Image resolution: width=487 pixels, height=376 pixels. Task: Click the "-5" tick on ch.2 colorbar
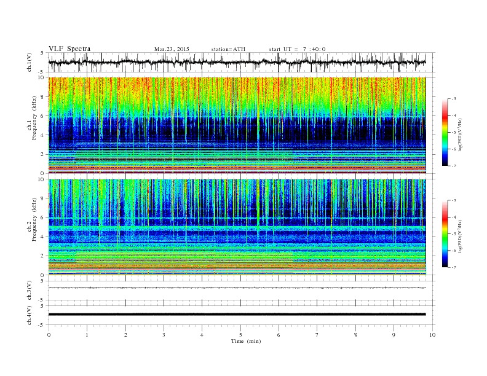453,234
